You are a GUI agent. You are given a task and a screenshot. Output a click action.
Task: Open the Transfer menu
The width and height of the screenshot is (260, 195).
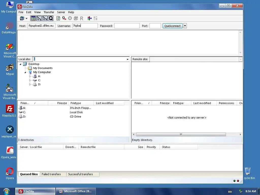[x=49, y=12]
